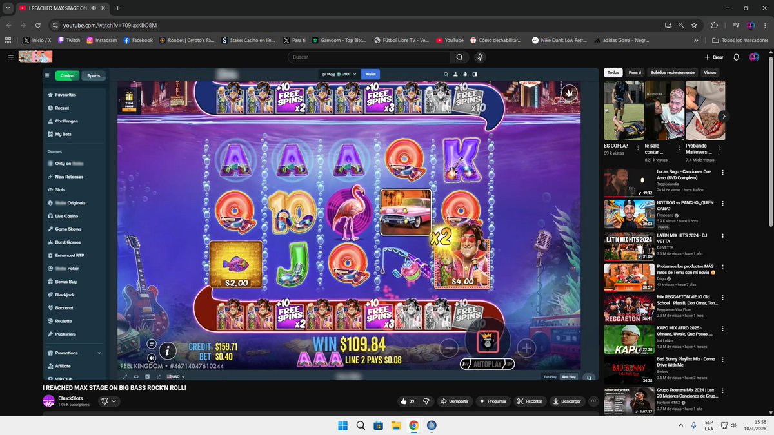This screenshot has height=435, width=774.
Task: Open the ChuckSlots channel link
Action: (x=70, y=398)
